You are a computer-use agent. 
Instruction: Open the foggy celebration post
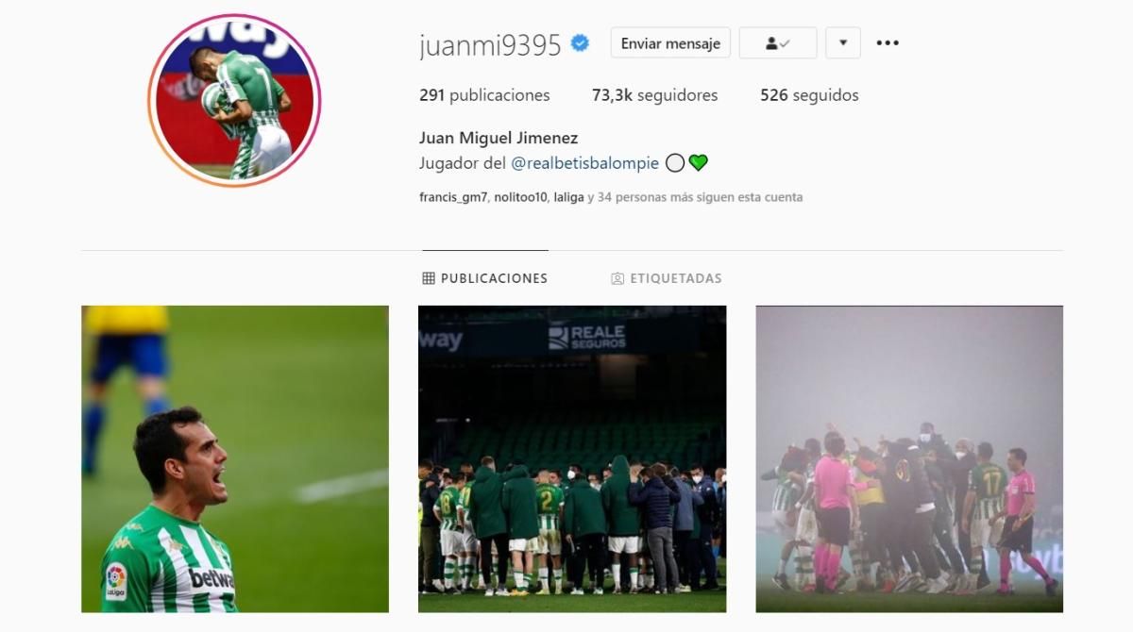[909, 458]
